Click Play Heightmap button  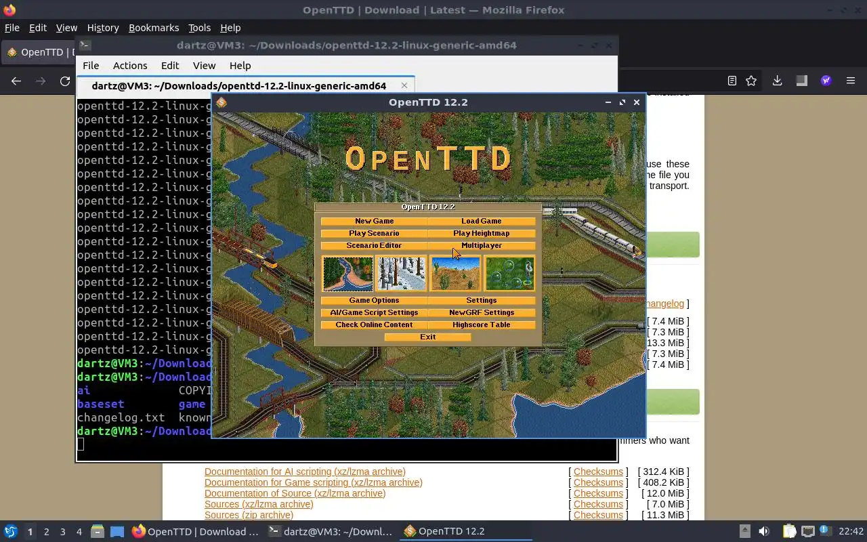click(x=482, y=233)
